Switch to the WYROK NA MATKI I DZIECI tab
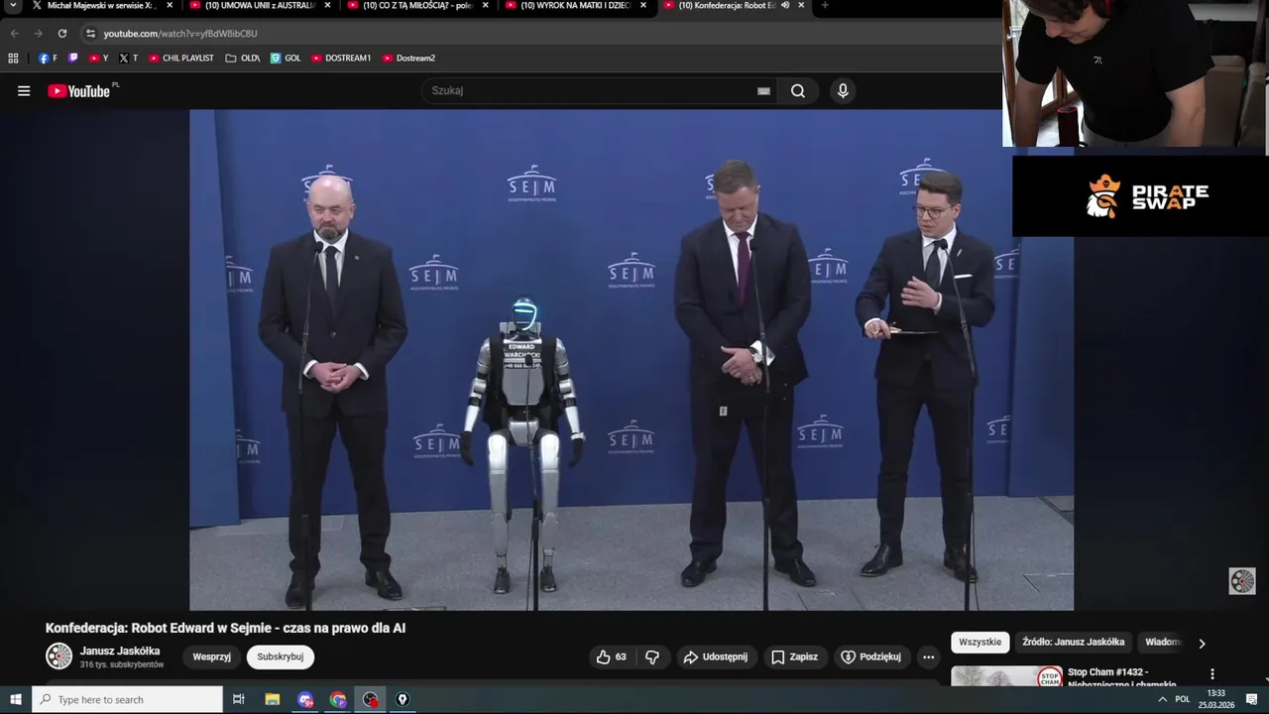The width and height of the screenshot is (1269, 714). coord(576,5)
